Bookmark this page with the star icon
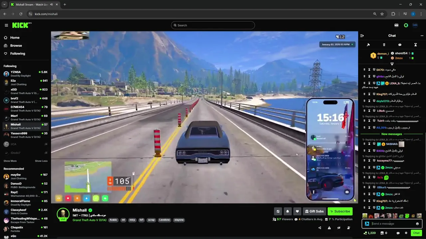 [x=382, y=14]
